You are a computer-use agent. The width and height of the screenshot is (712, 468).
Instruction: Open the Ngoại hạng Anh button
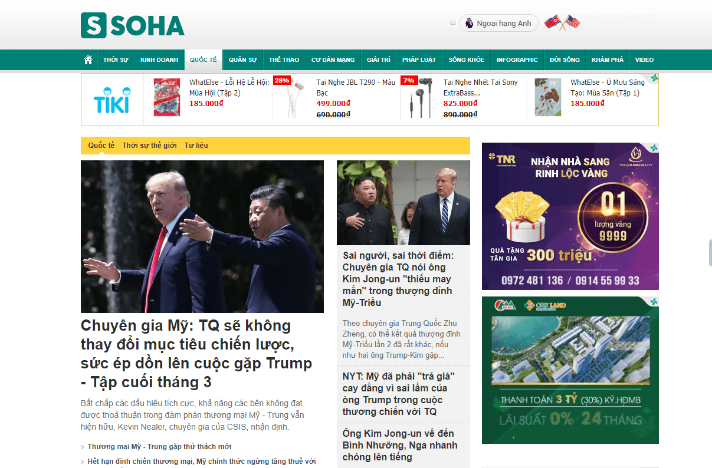pos(499,23)
